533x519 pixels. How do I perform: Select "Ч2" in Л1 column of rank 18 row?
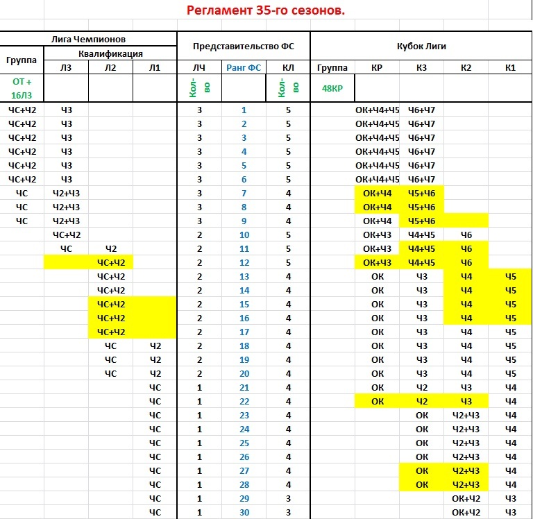[155, 346]
